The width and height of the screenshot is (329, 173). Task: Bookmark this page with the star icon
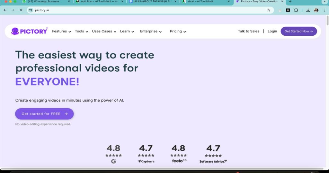(x=269, y=10)
